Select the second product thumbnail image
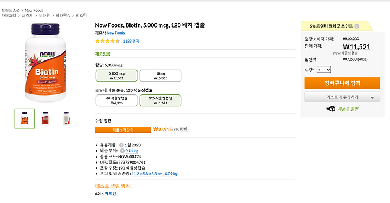The width and height of the screenshot is (390, 203). (x=45, y=118)
